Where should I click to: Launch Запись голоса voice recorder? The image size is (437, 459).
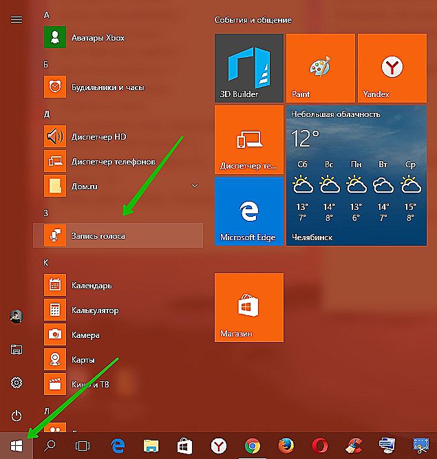(118, 235)
